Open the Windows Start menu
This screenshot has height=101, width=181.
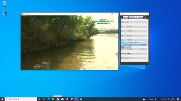(x=2, y=99)
